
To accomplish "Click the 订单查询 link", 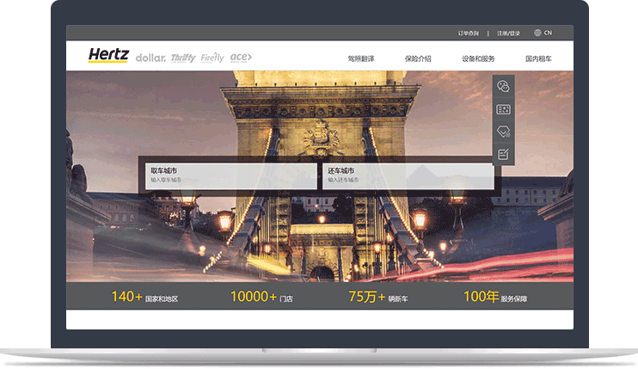I will click(x=470, y=33).
